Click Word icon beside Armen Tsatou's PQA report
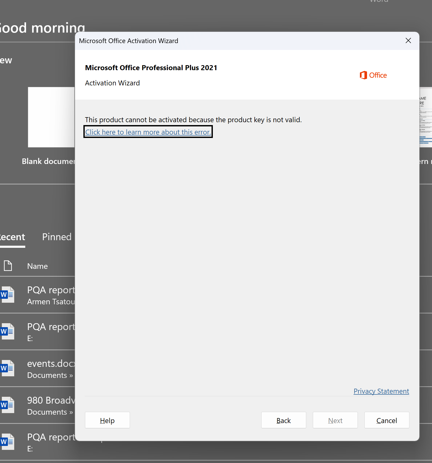The height and width of the screenshot is (463, 432). (x=7, y=295)
